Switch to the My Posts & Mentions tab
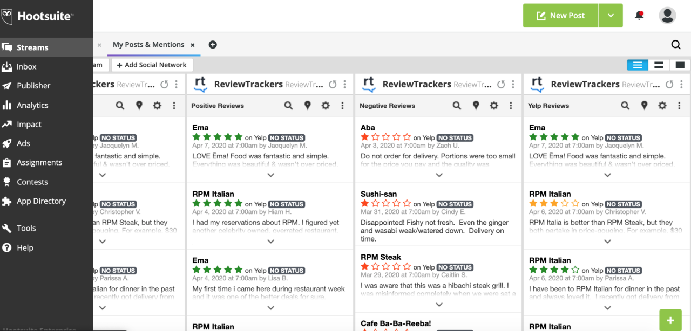 pyautogui.click(x=148, y=44)
